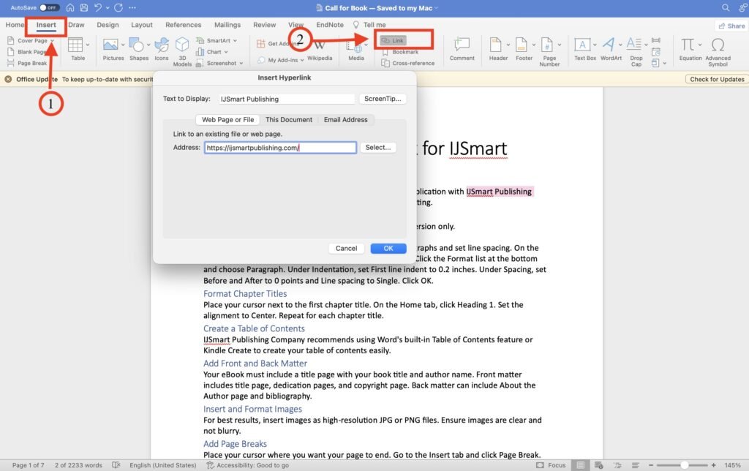The image size is (749, 471).
Task: Click the Select... button next to Address
Action: 378,148
